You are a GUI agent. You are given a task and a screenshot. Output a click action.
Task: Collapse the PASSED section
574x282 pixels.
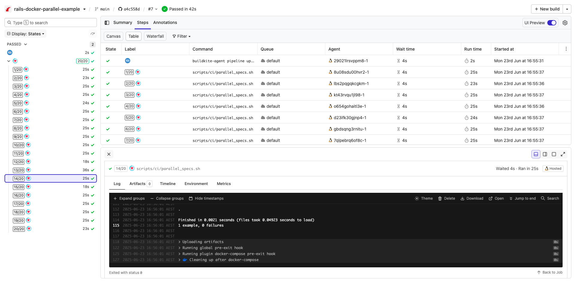(17, 44)
